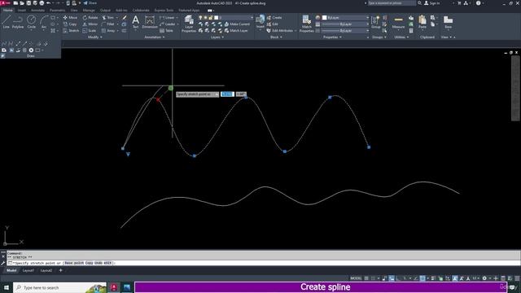Expand the Layers panel dropdown
Viewport: 521px width, 293px height.
pos(217,37)
